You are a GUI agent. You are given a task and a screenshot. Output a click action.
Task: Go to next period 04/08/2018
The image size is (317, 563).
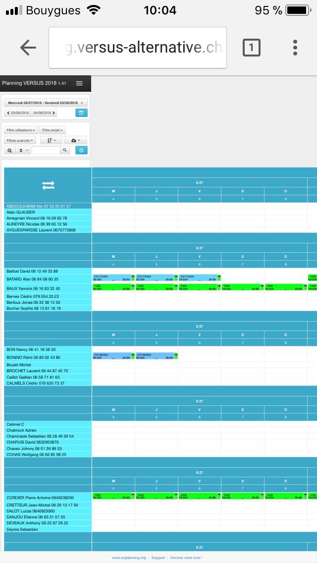[x=44, y=113]
